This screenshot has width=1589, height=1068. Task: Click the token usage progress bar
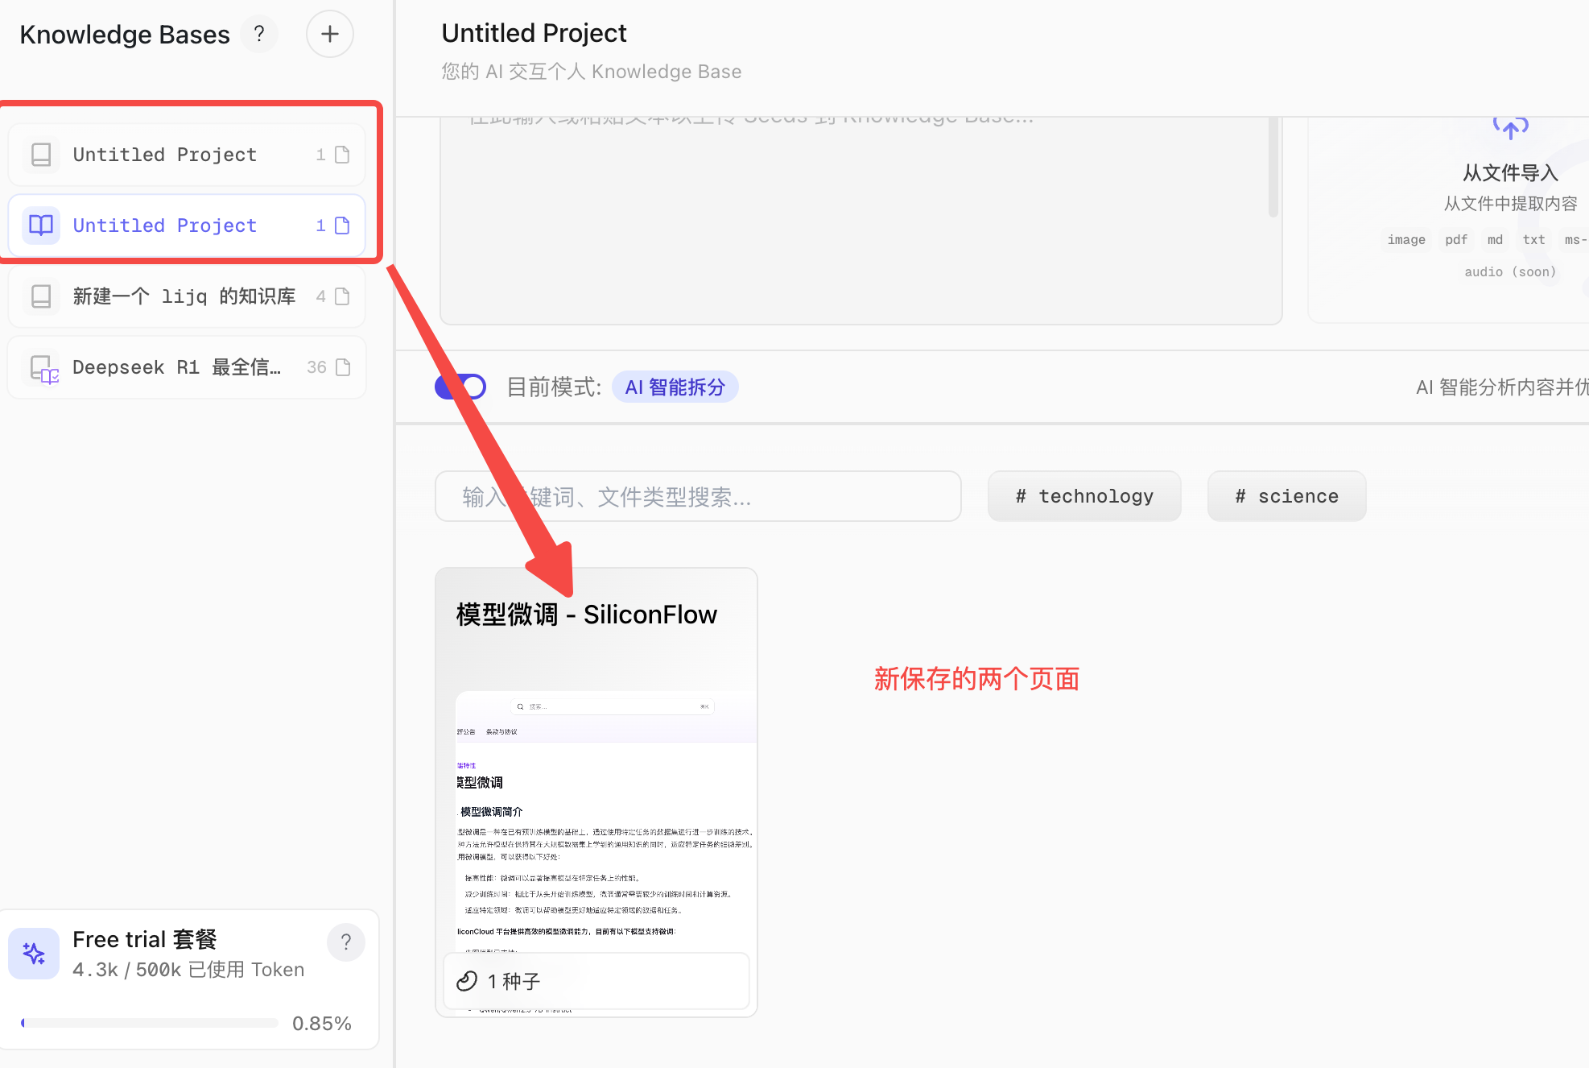150,1023
